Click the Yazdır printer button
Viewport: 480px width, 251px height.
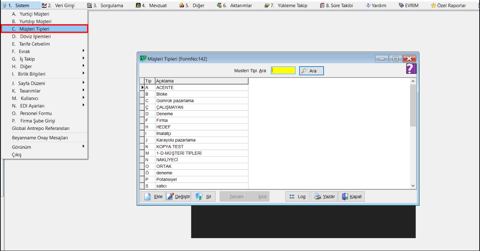pos(324,197)
